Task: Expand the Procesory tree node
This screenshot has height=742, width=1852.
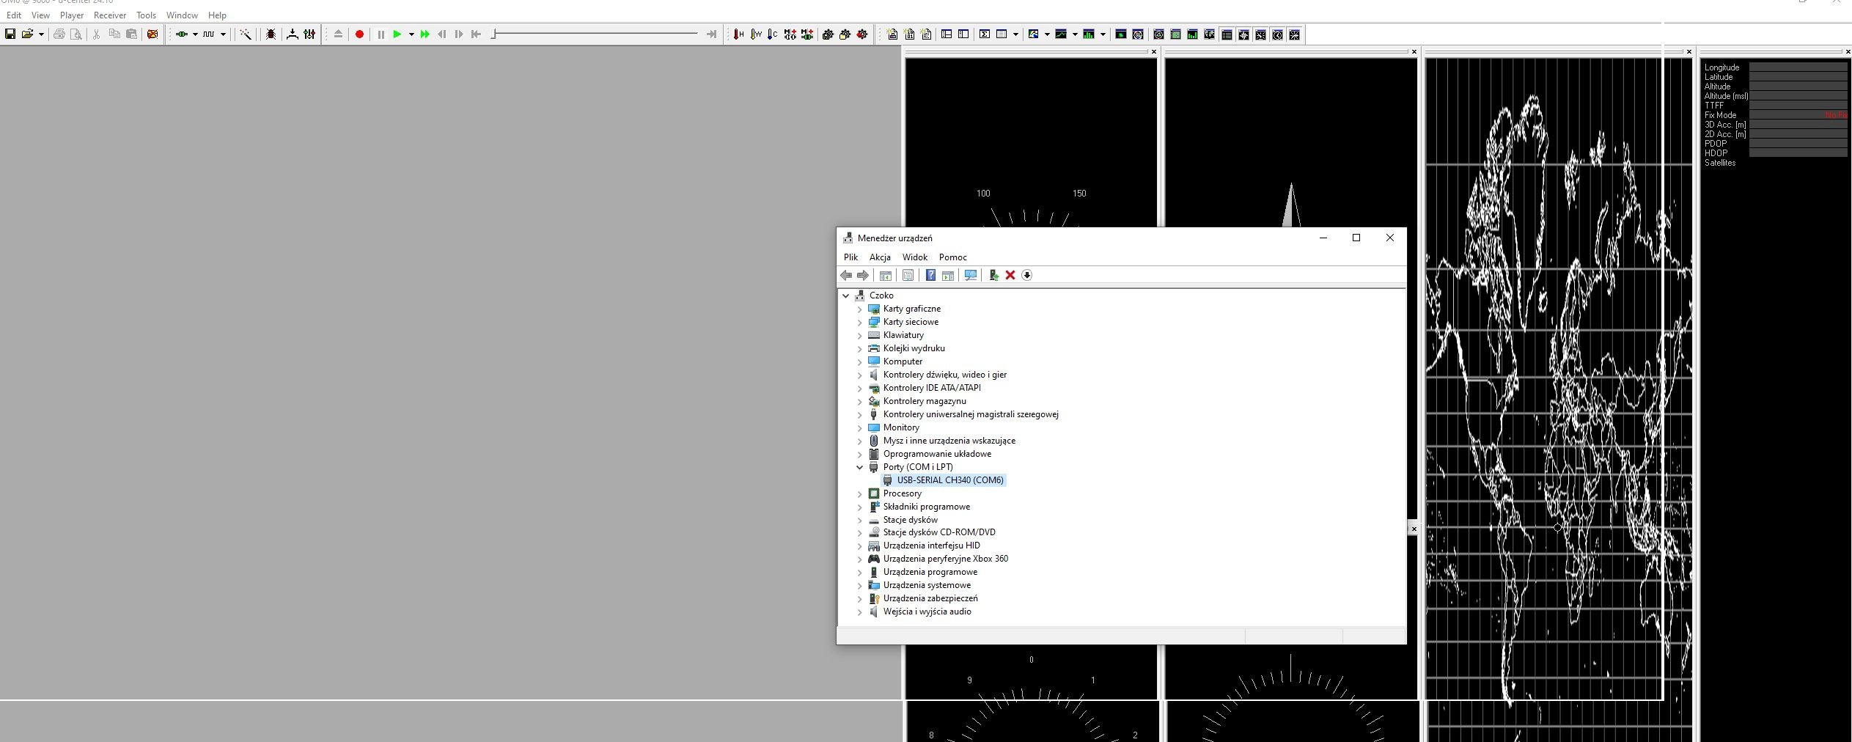Action: click(860, 493)
